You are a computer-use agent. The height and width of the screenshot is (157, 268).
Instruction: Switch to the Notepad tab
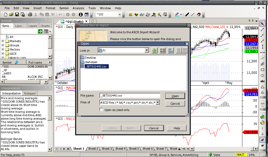[30, 93]
